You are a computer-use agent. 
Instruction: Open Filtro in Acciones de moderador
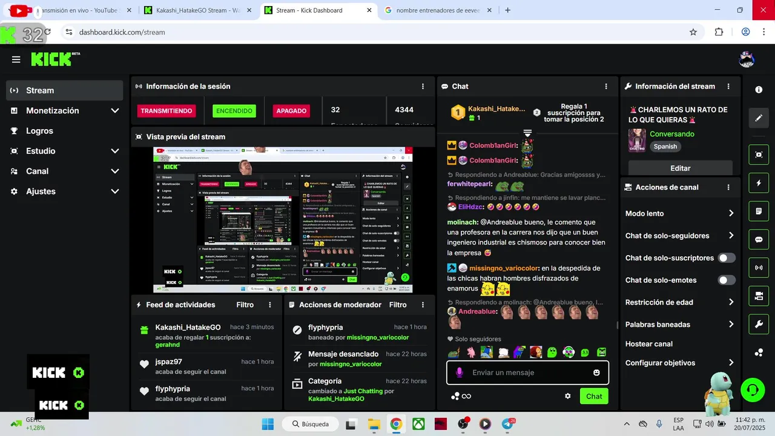point(398,305)
